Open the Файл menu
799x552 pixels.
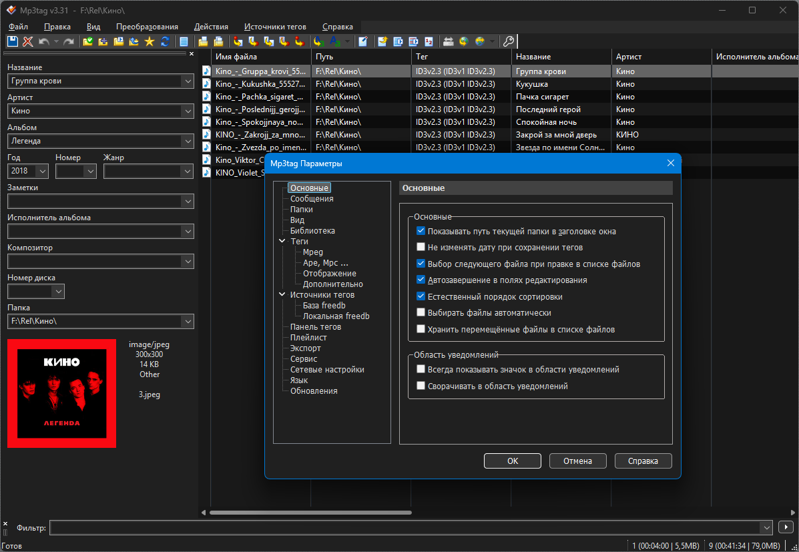(x=18, y=27)
